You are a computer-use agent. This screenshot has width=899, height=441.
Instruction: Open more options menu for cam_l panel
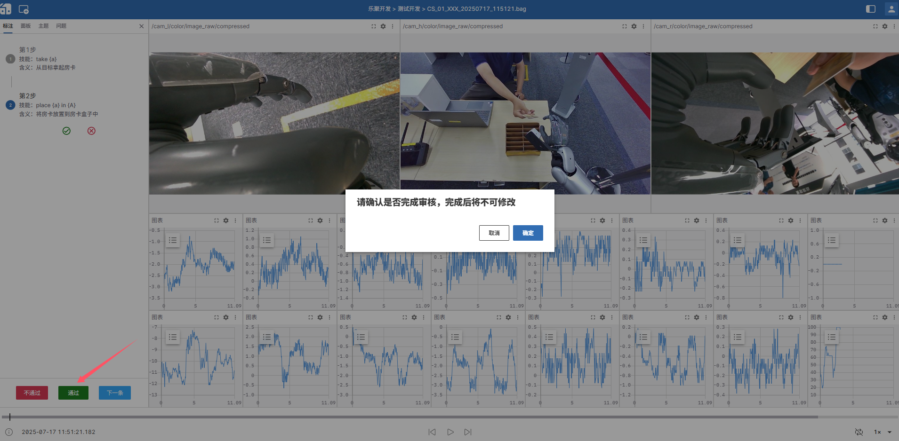point(393,26)
